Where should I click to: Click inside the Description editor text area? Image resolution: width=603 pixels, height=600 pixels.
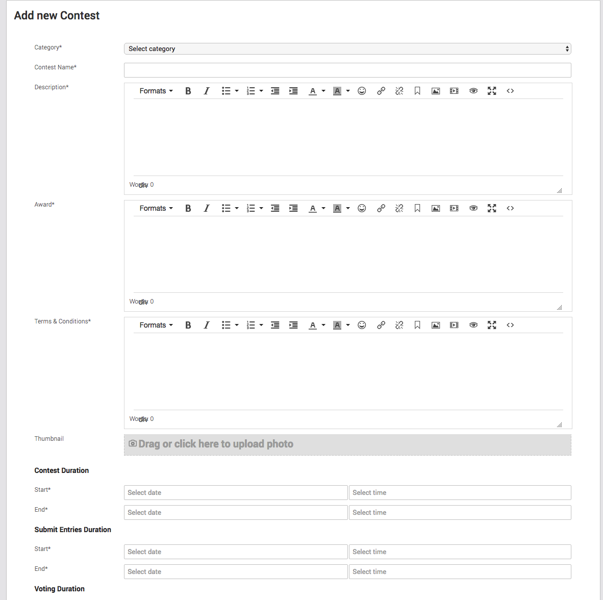point(348,137)
